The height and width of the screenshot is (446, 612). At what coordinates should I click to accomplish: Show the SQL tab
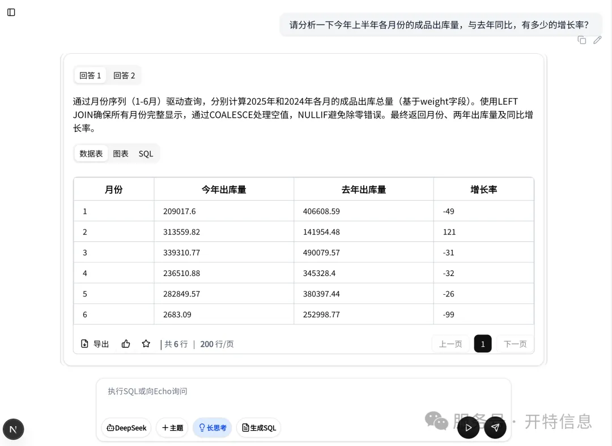(x=146, y=154)
